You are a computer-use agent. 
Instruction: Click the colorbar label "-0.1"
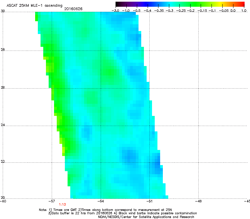(212, 11)
